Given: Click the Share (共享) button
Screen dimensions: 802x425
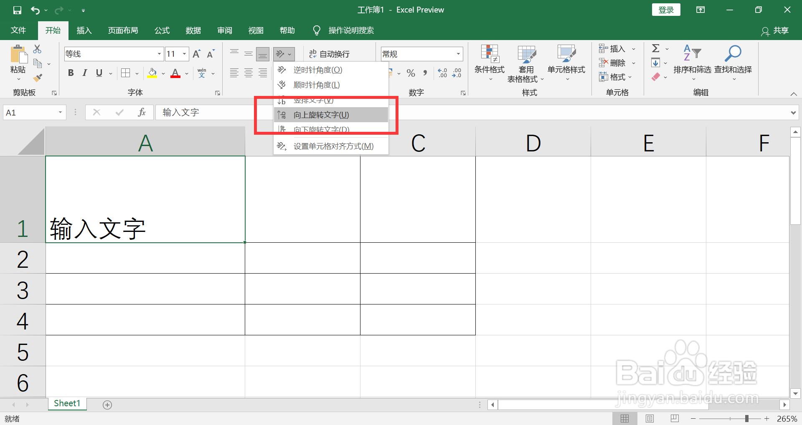Looking at the screenshot, I should (775, 30).
